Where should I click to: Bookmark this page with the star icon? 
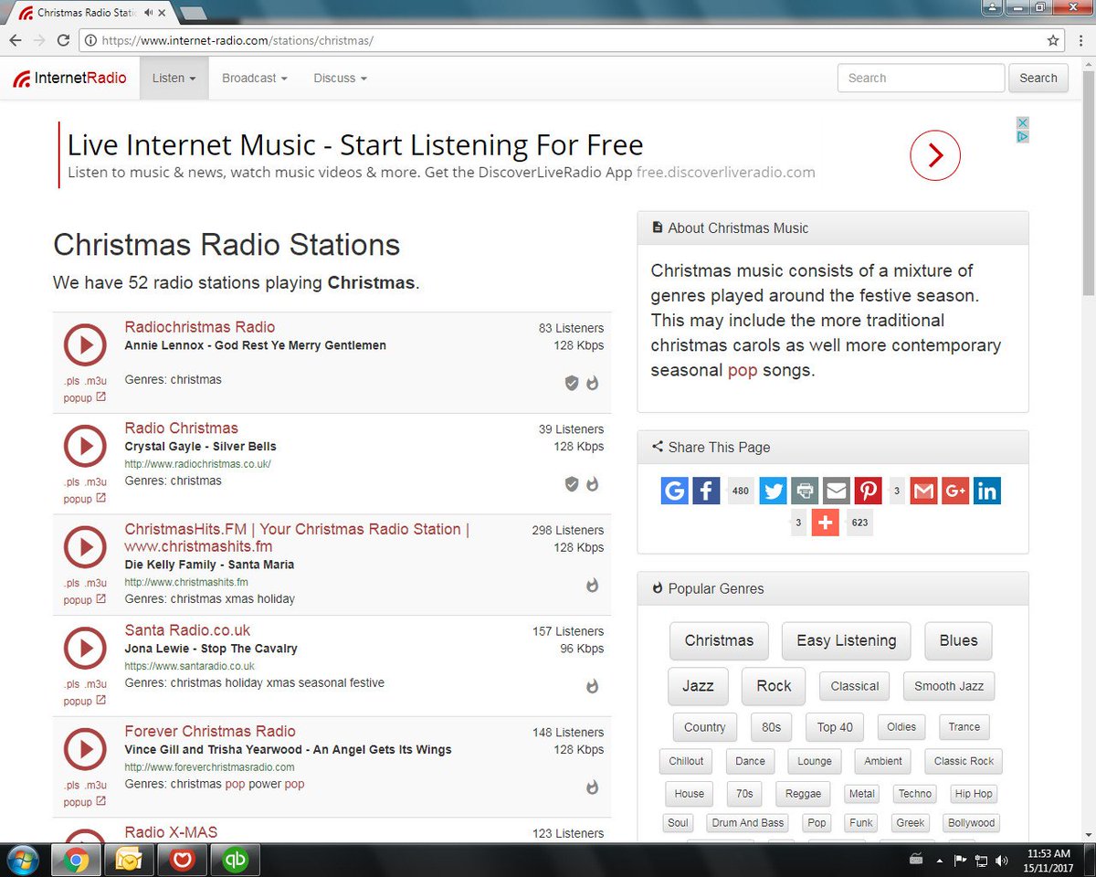[x=1053, y=40]
